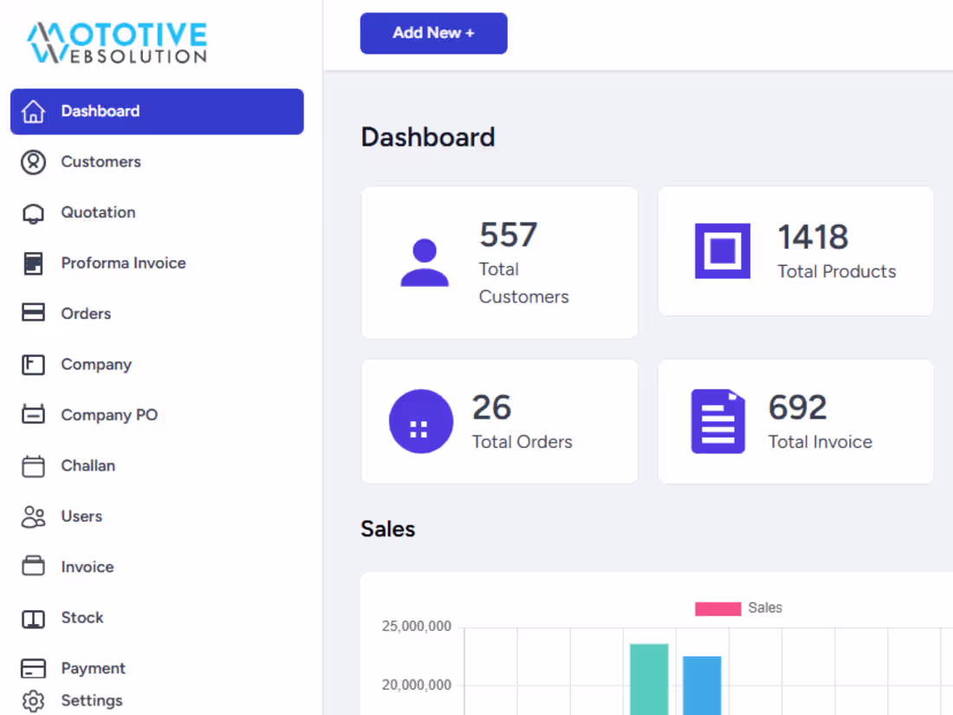Click the Invoice icon in the sidebar

[33, 566]
